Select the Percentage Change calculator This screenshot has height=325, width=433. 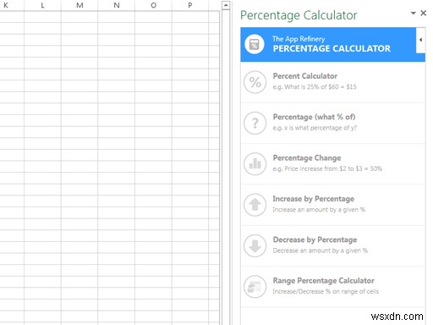coord(332,164)
